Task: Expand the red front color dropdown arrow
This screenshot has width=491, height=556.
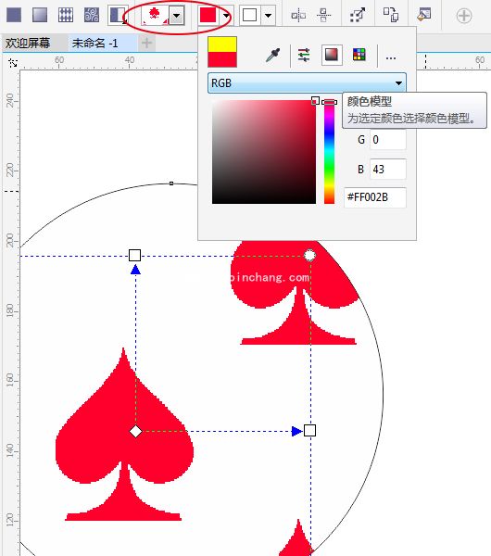Action: pos(226,16)
